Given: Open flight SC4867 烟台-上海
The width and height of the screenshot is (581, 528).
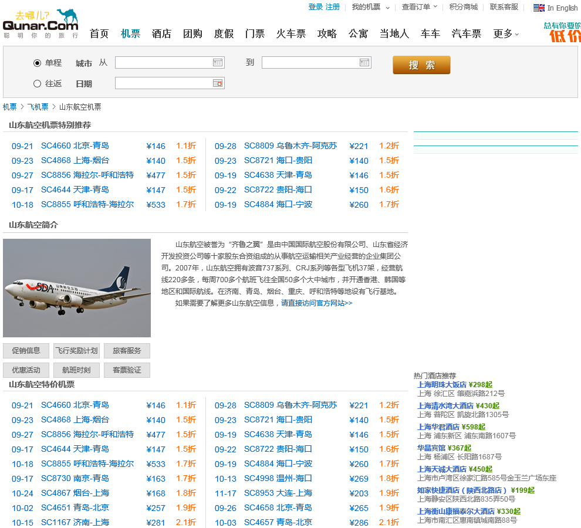Looking at the screenshot, I should click(x=75, y=493).
